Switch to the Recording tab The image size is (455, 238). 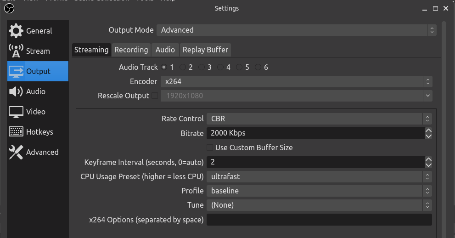131,50
